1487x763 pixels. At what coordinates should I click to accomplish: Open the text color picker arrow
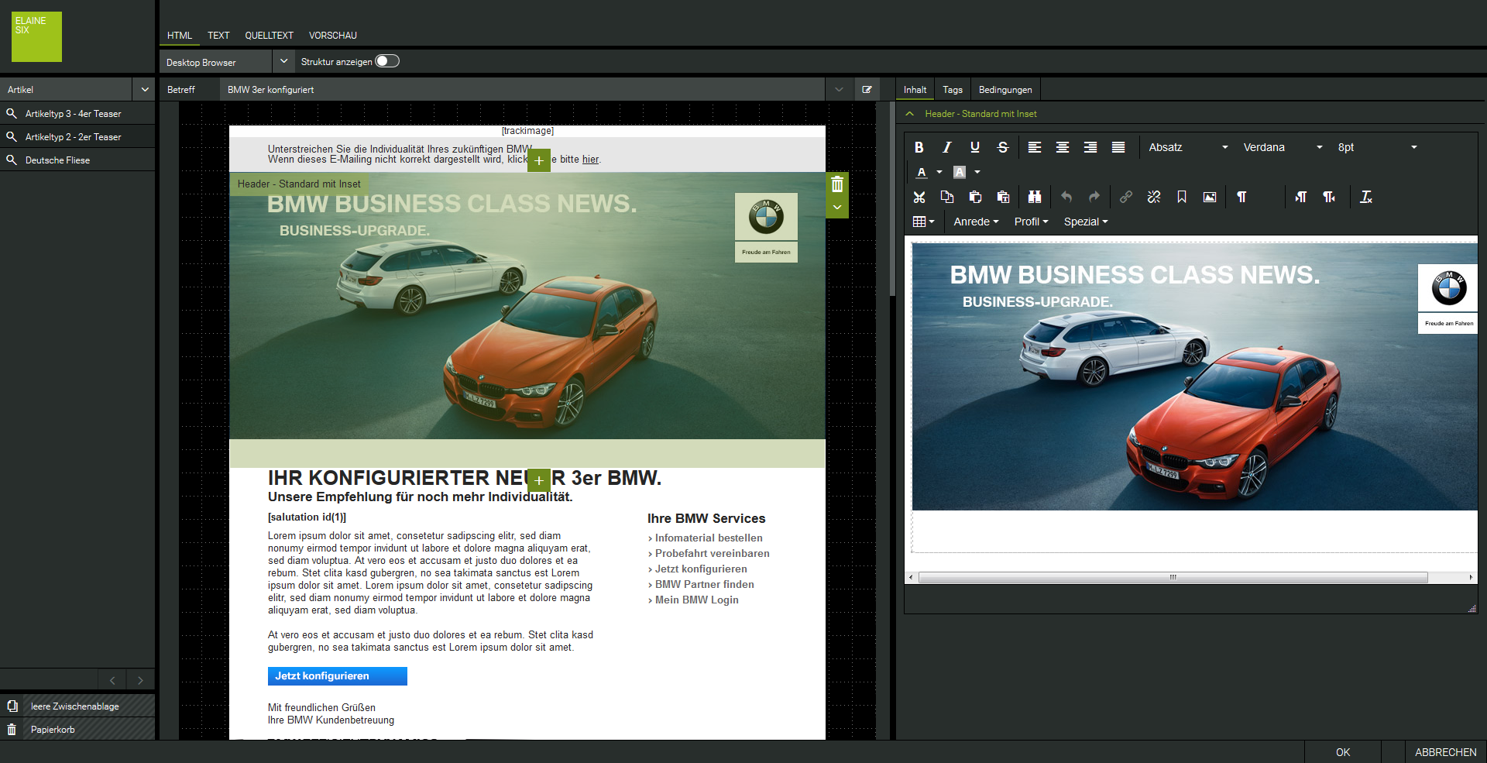[x=939, y=172]
